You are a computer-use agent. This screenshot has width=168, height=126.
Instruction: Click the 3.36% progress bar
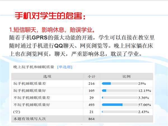(120, 98)
